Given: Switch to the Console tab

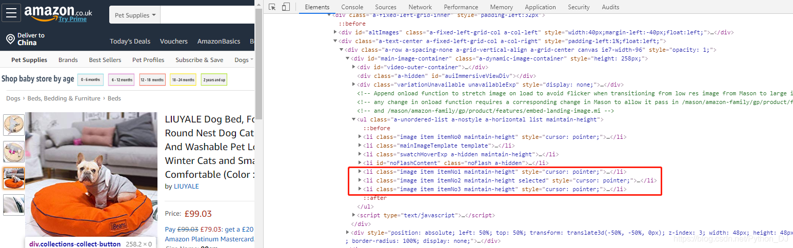Looking at the screenshot, I should tap(352, 7).
